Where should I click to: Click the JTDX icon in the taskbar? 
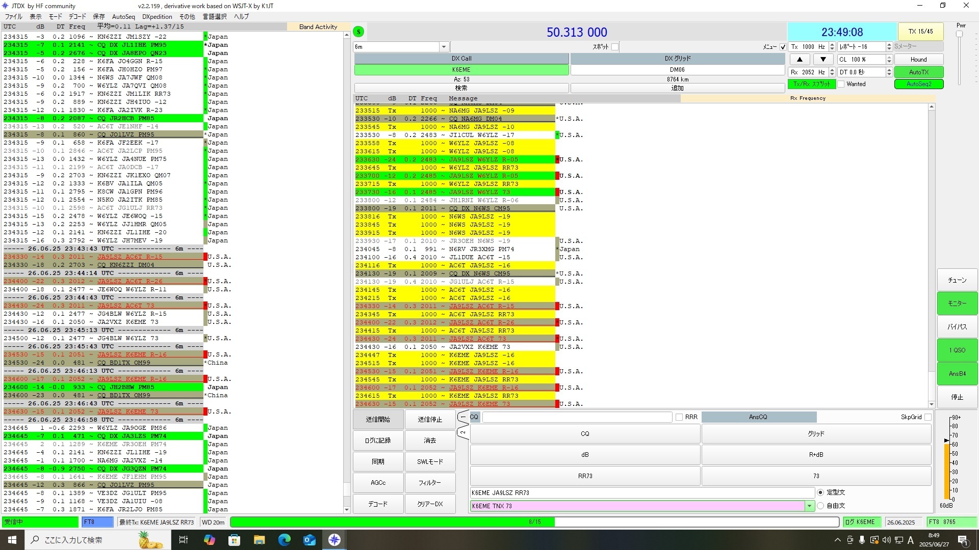[334, 540]
